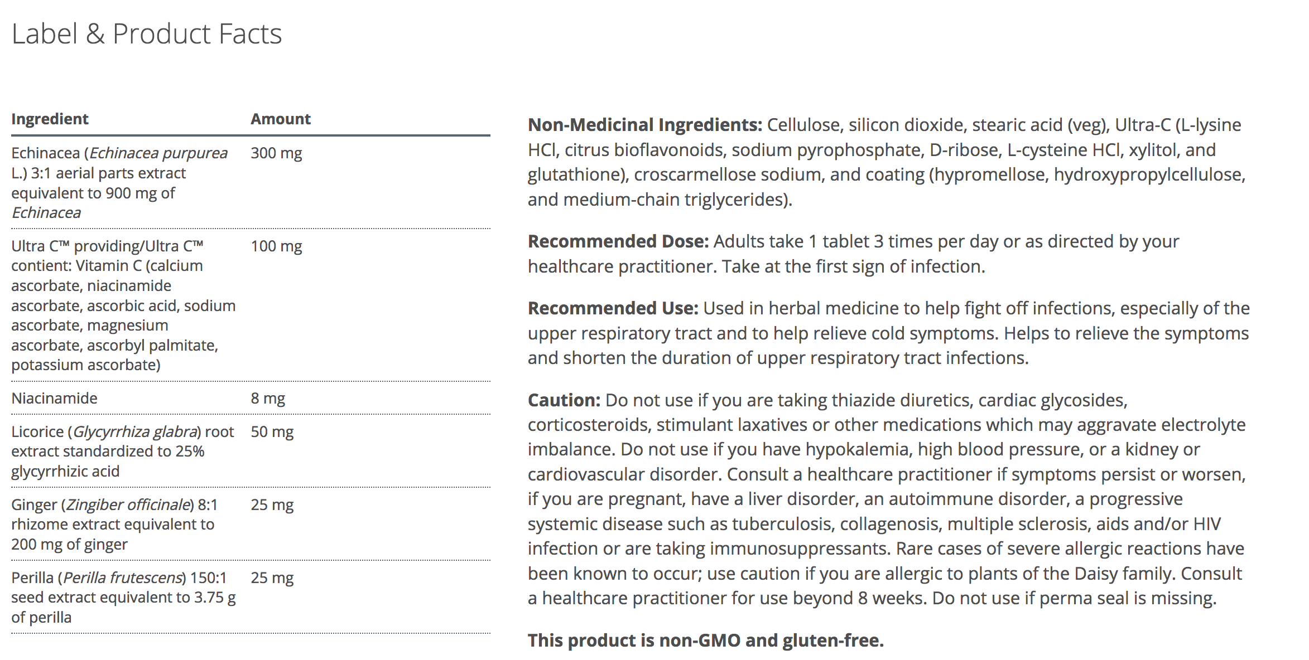This screenshot has width=1309, height=660.
Task: Click the "Recommended Use:" bold label
Action: tap(613, 308)
